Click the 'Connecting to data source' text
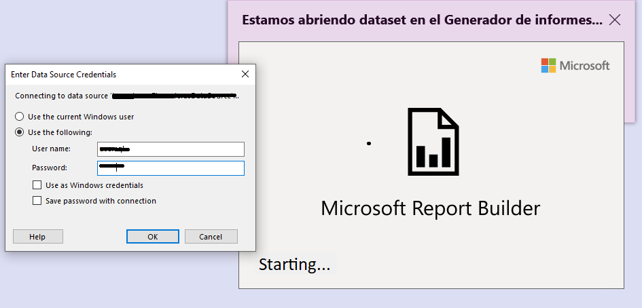 [x=127, y=96]
